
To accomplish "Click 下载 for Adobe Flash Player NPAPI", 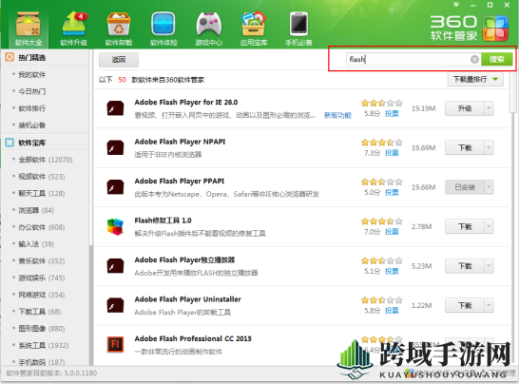I will tap(465, 147).
